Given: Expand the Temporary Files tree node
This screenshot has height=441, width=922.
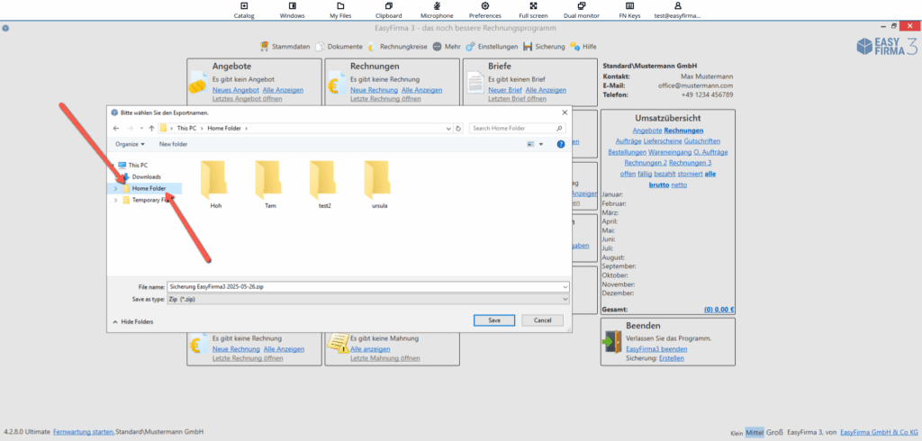Looking at the screenshot, I should [x=115, y=200].
